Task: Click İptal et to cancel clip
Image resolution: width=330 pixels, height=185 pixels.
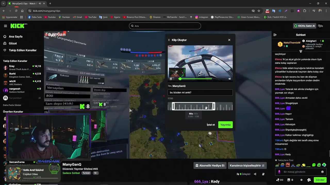Action: point(211,125)
